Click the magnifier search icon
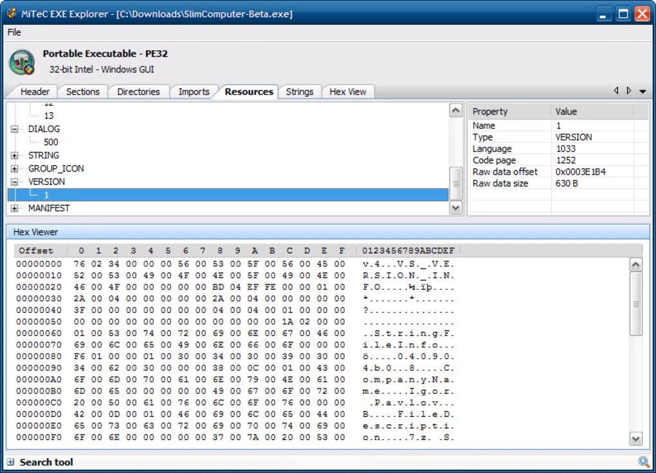 643,461
